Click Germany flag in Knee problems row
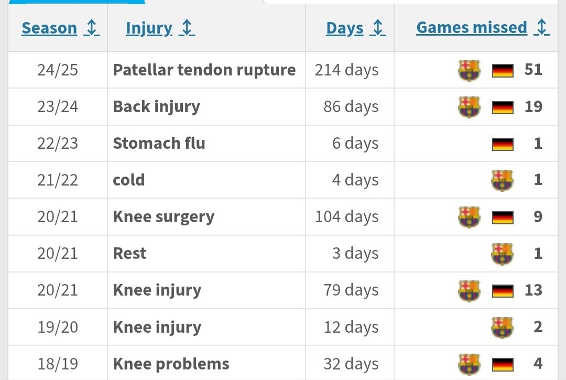This screenshot has height=380, width=566. coord(503,364)
